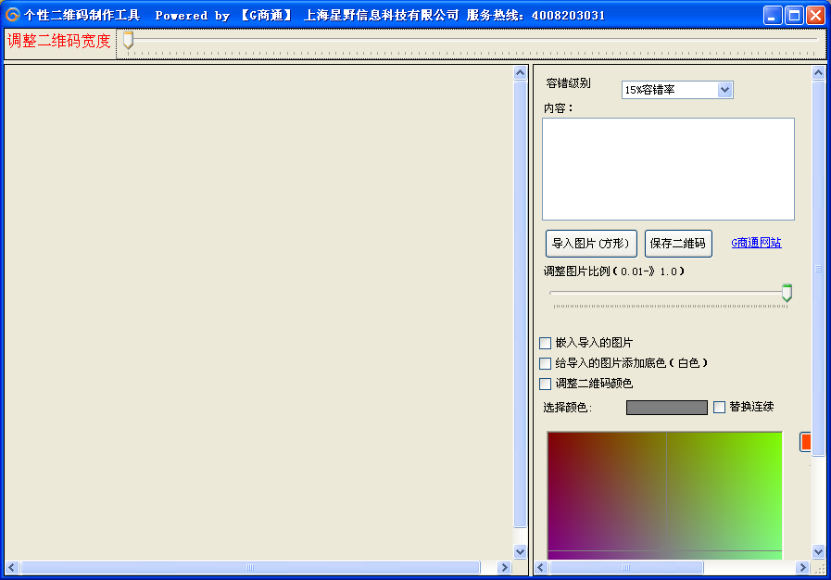
Task: Click the 调整图片比例 slider thumb
Action: (787, 293)
